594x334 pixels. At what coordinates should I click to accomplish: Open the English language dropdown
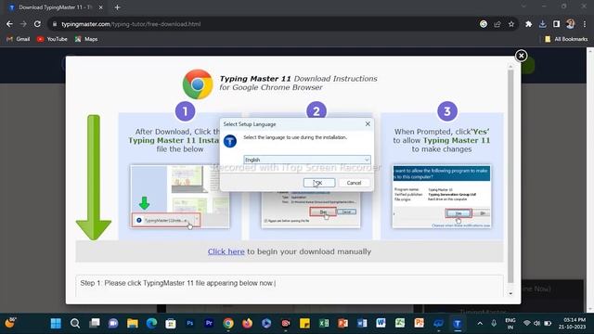307,160
